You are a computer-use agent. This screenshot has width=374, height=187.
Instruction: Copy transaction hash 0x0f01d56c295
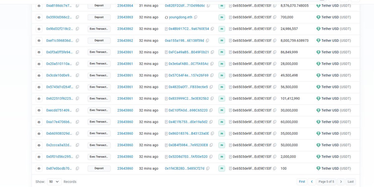pyautogui.click(x=77, y=157)
